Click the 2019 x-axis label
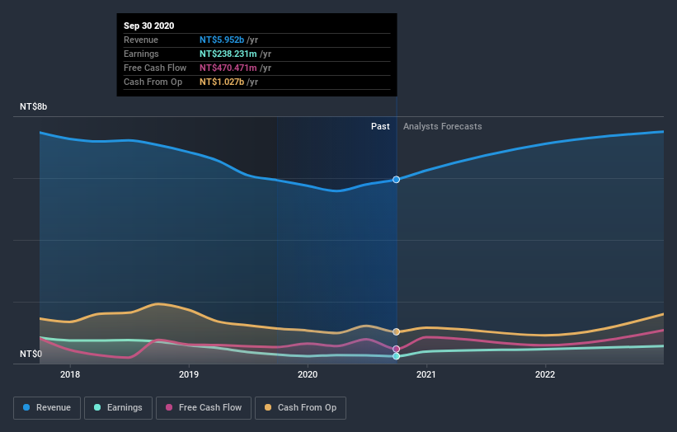 (x=189, y=374)
